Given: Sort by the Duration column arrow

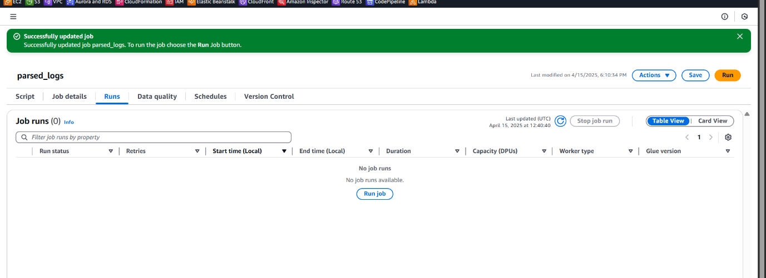Looking at the screenshot, I should [457, 151].
